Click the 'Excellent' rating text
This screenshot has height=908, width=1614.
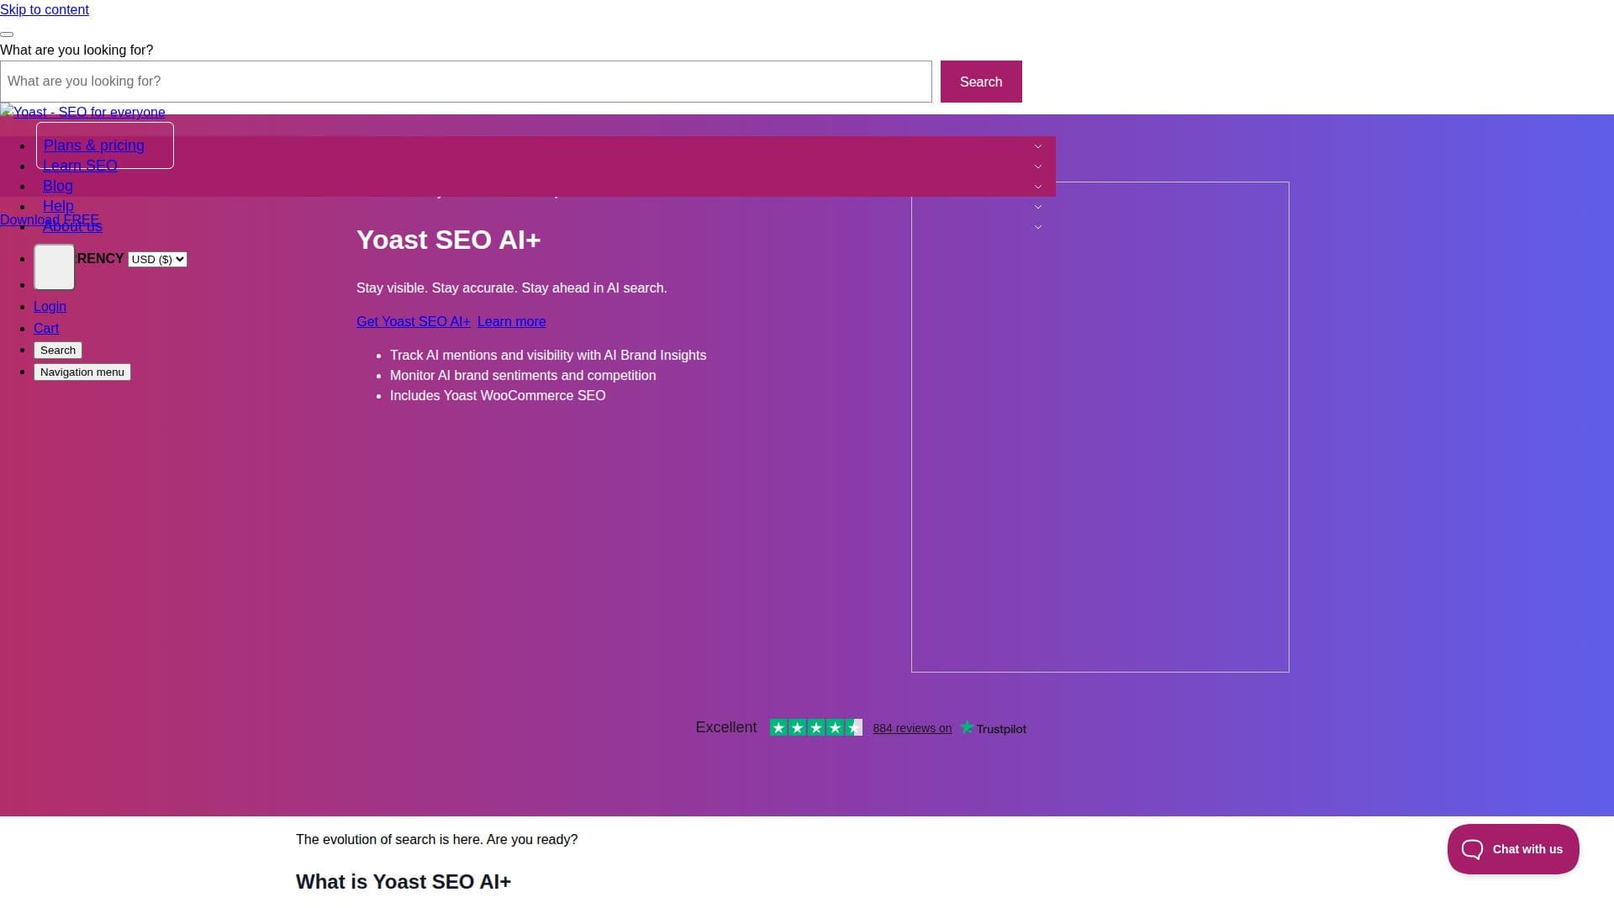pyautogui.click(x=726, y=727)
